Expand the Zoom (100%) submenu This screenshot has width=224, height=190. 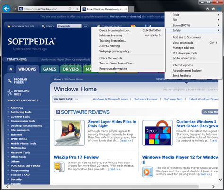(x=193, y=25)
